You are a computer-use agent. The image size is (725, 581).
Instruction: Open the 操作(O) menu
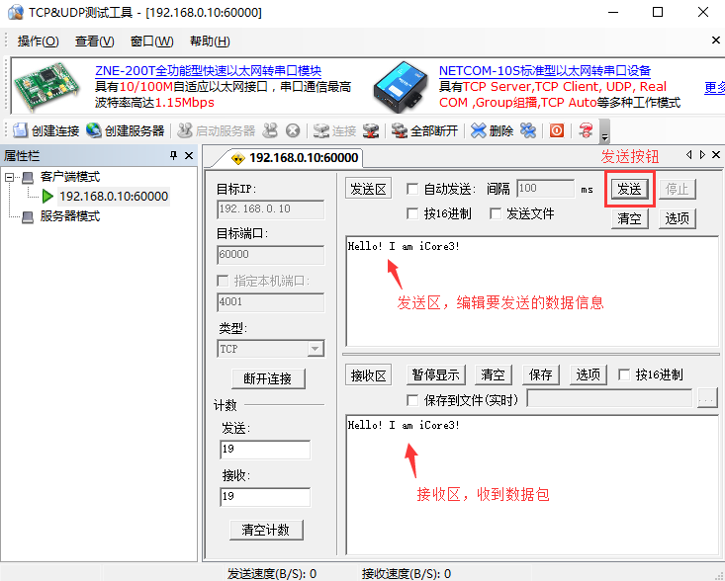coord(38,41)
